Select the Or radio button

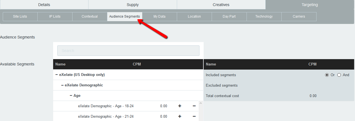(327, 75)
